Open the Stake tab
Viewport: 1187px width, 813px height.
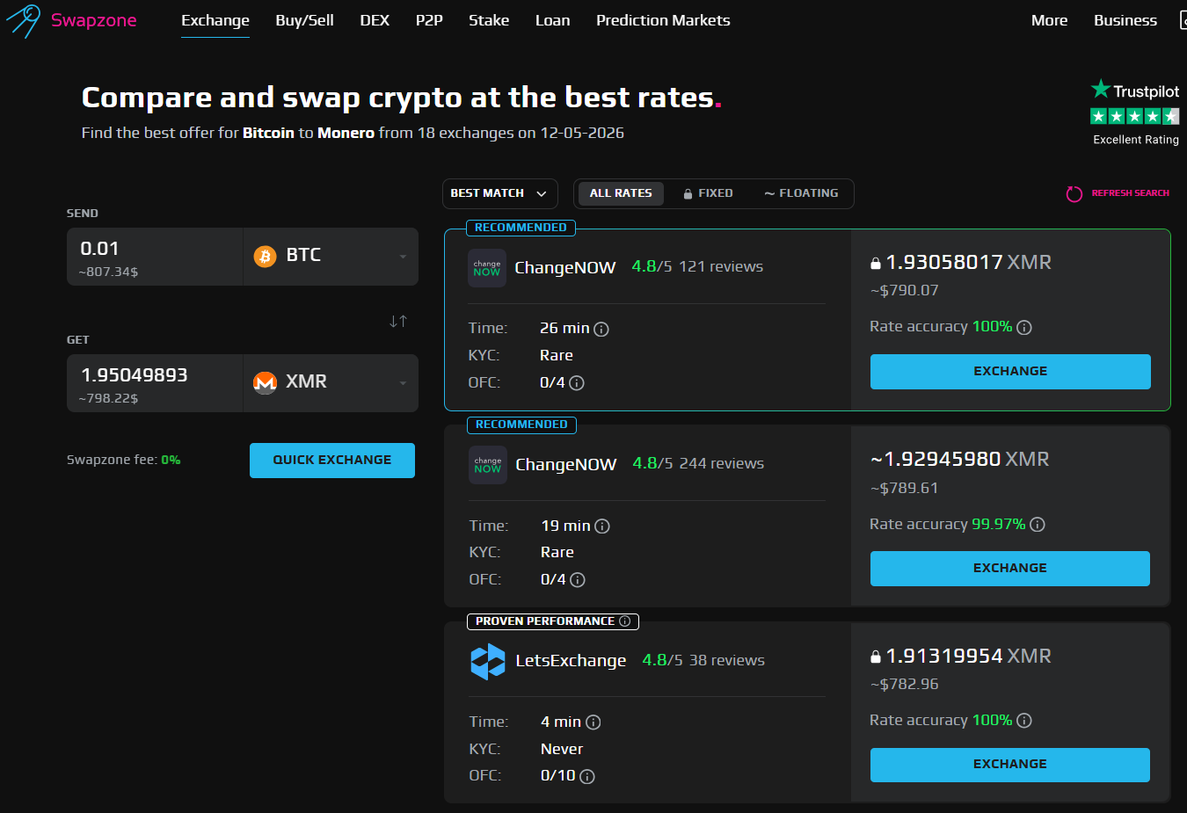489,20
